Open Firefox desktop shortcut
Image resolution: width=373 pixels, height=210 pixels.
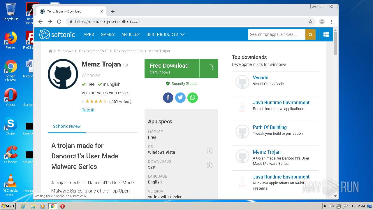pos(10,40)
